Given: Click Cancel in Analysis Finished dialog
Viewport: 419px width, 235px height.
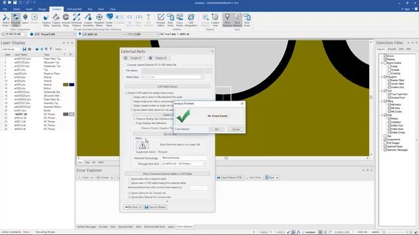Looking at the screenshot, I should click(236, 129).
